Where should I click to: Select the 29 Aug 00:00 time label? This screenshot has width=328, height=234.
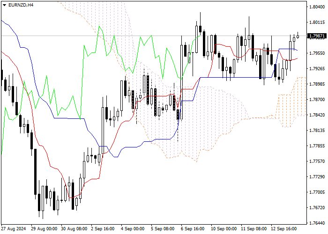coord(44,229)
